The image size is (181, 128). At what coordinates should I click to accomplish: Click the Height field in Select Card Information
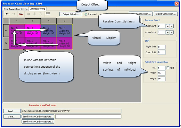coord(161,79)
